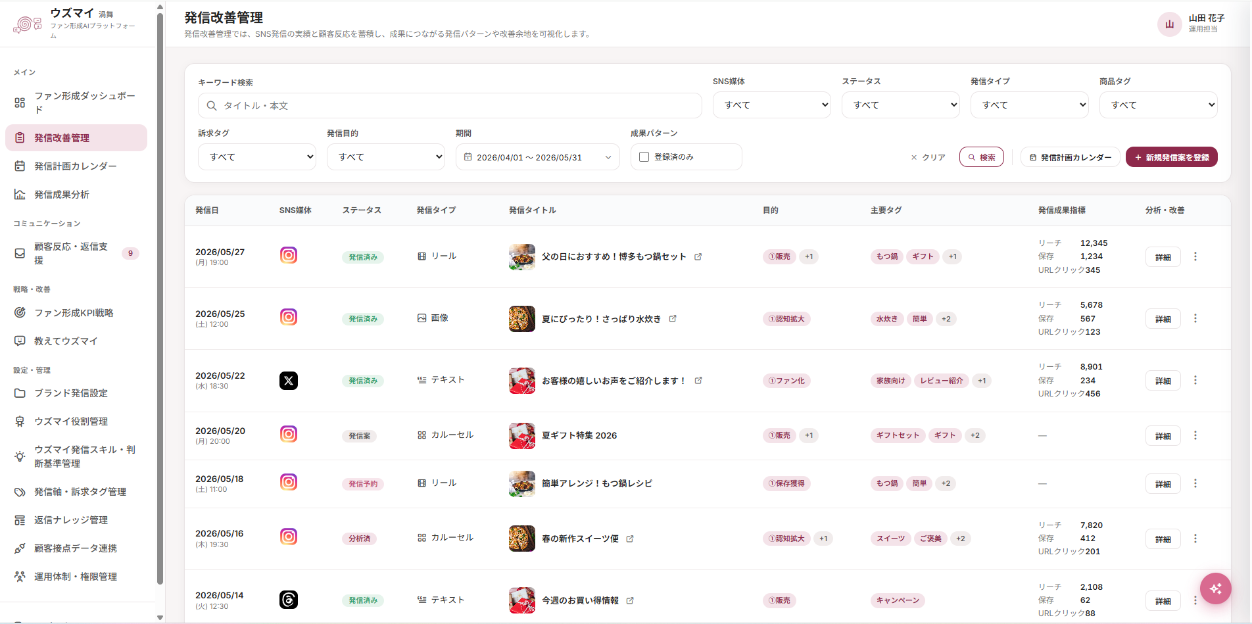This screenshot has width=1252, height=624.
Task: Open external link beside 父の日におすすめ title
Action: 698,257
